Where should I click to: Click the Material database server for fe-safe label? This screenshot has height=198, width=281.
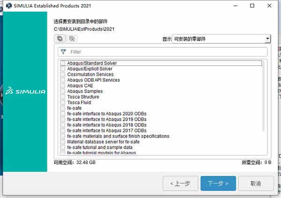104,142
